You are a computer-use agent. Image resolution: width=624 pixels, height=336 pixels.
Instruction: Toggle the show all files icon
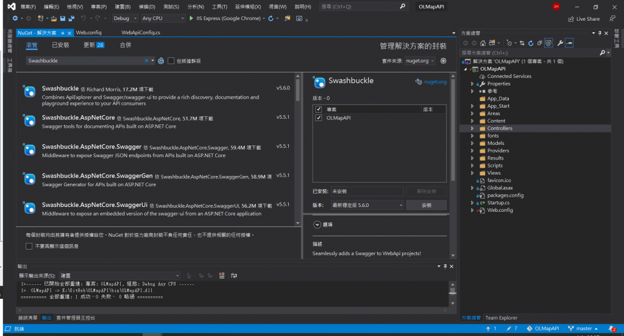(x=548, y=43)
